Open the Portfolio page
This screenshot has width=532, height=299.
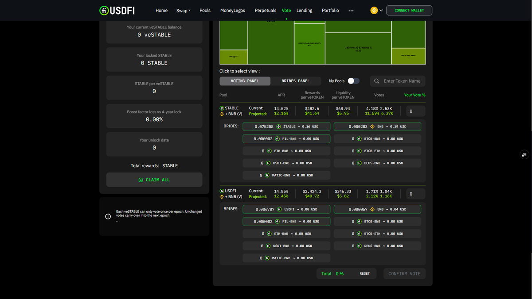(x=330, y=10)
